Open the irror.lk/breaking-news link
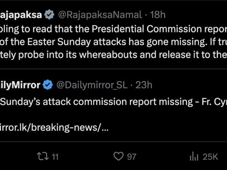This screenshot has height=170, width=227. click(x=54, y=127)
